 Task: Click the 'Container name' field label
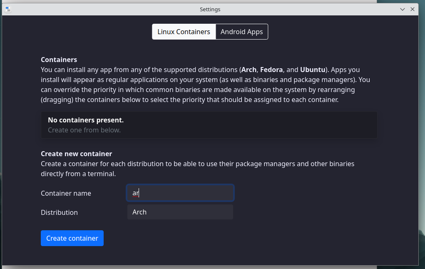click(66, 193)
